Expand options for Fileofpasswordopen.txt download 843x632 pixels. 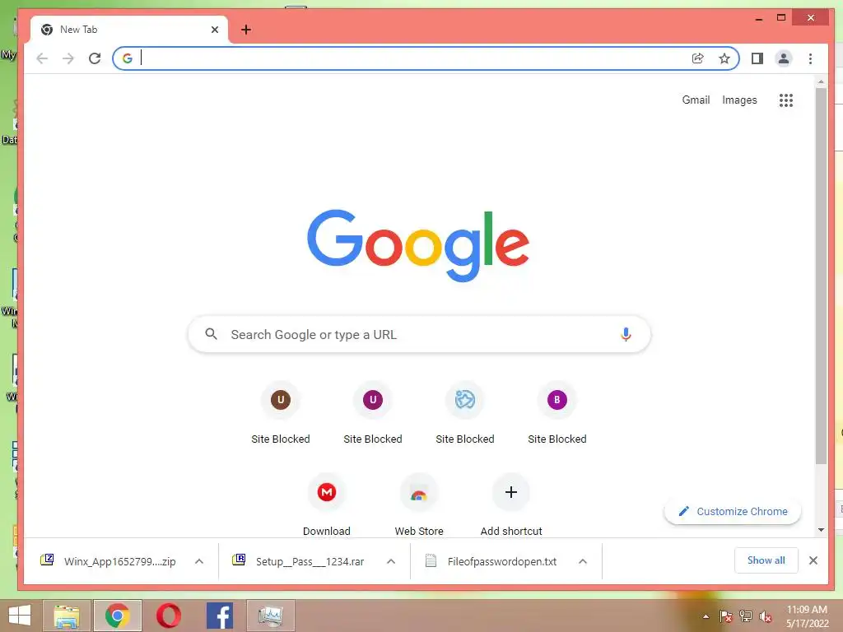tap(582, 561)
